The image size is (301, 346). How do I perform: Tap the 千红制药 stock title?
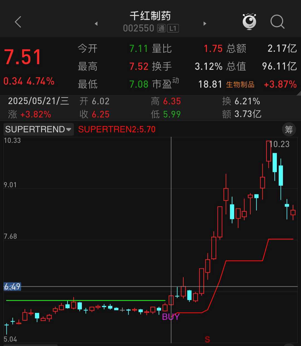tap(150, 16)
